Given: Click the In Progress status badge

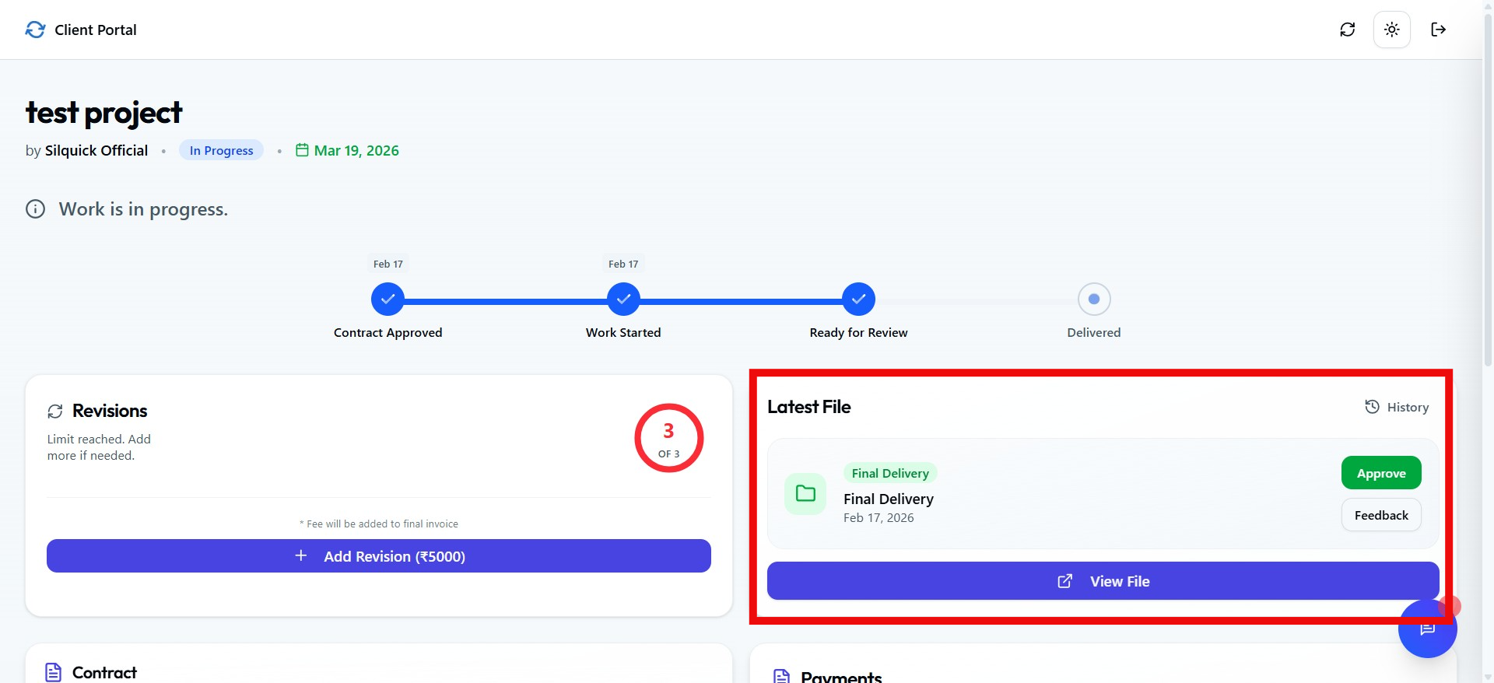Looking at the screenshot, I should pyautogui.click(x=221, y=150).
